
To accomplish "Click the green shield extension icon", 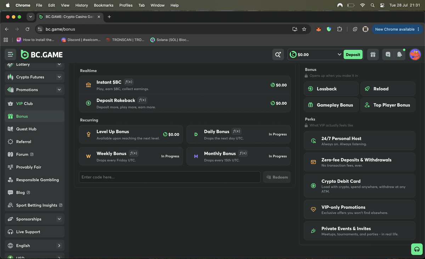I will tap(329, 29).
